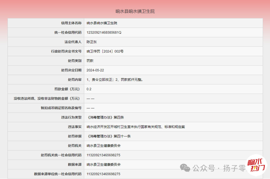Click 响水县卫生健康委员会 in the 处罚机关 row

click(103, 145)
